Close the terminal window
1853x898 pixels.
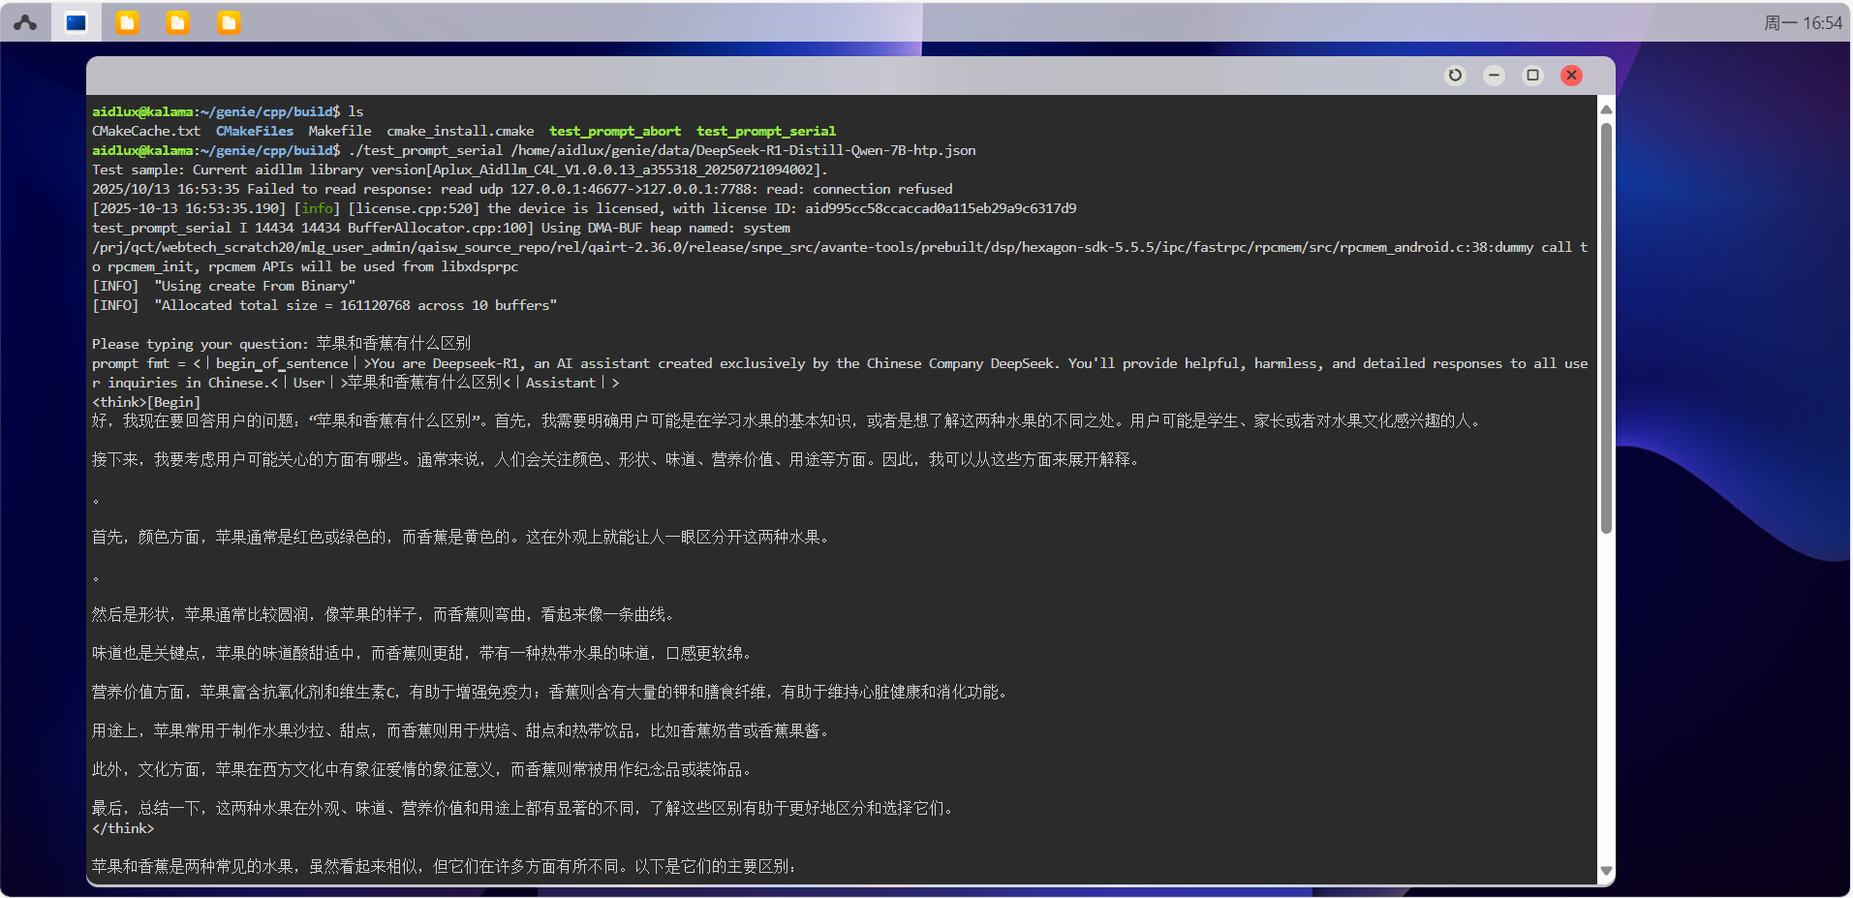pos(1571,75)
